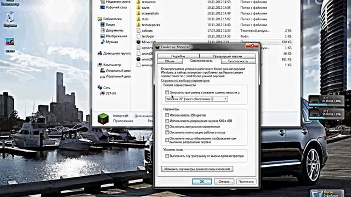This screenshot has height=197, width=351.
Task: Click the colours type Текстовый документ cell
Action: click(254, 31)
